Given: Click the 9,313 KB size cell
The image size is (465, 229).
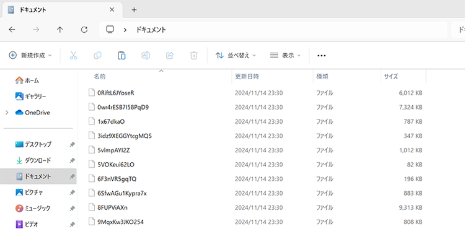Looking at the screenshot, I should pyautogui.click(x=410, y=208).
